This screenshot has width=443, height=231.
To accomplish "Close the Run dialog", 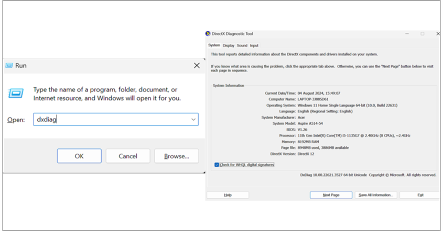I will click(197, 65).
